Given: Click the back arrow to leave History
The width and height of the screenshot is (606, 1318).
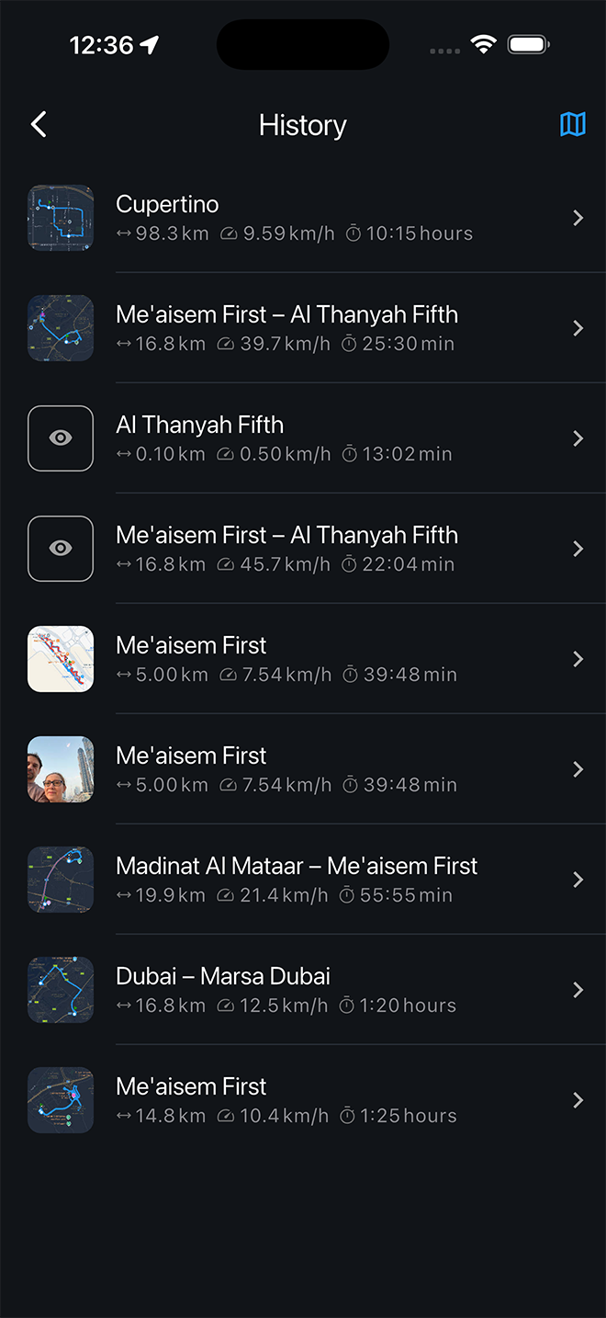Looking at the screenshot, I should 39,124.
